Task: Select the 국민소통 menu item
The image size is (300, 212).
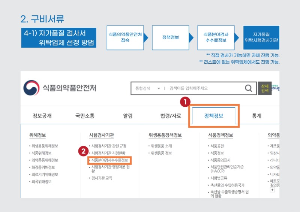Action: (85, 116)
